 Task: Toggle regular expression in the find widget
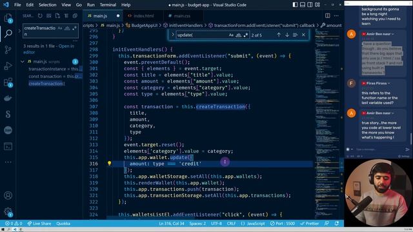(x=245, y=35)
